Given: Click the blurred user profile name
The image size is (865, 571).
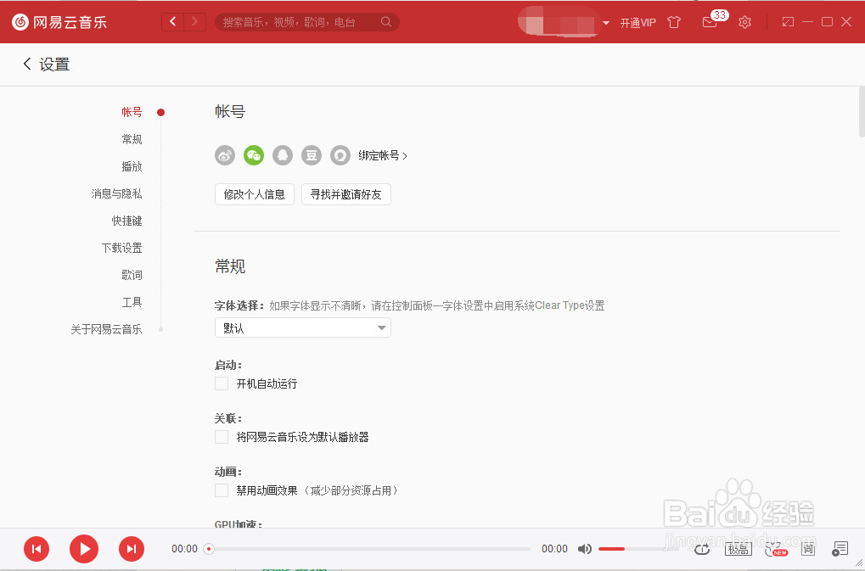Looking at the screenshot, I should 559,23.
